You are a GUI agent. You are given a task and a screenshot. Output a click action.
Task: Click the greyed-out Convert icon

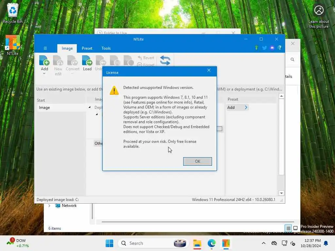coord(72,60)
